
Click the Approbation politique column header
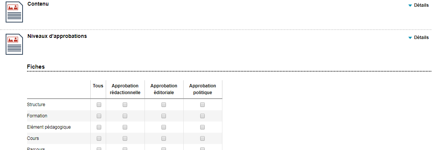point(202,89)
